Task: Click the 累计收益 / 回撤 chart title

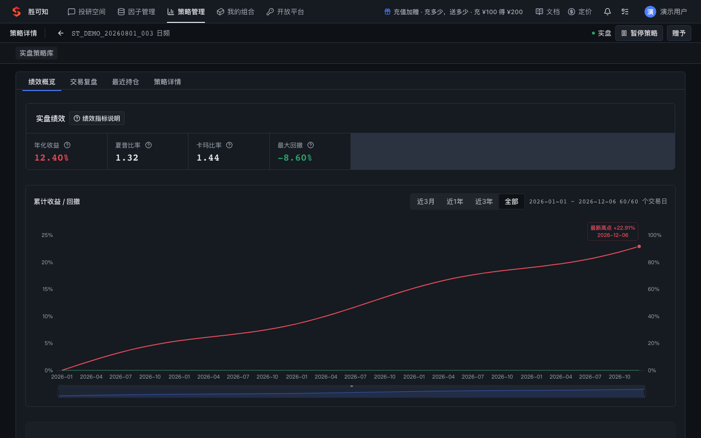Action: pyautogui.click(x=57, y=201)
